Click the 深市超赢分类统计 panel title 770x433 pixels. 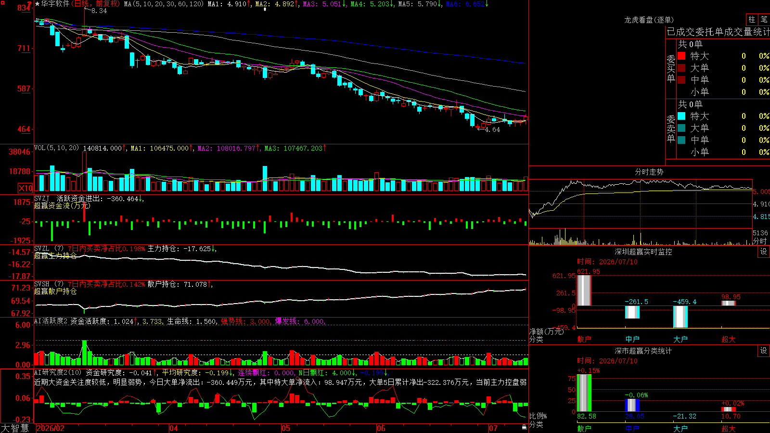(x=643, y=351)
